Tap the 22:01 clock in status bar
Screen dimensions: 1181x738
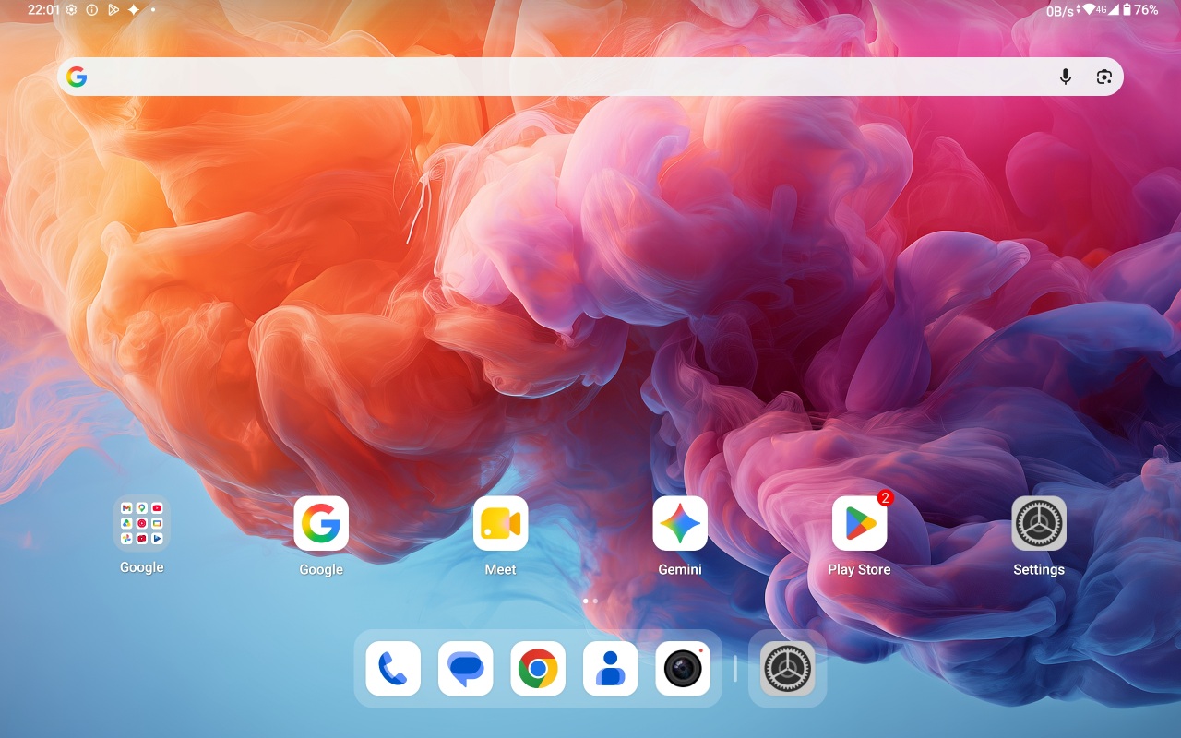(43, 10)
